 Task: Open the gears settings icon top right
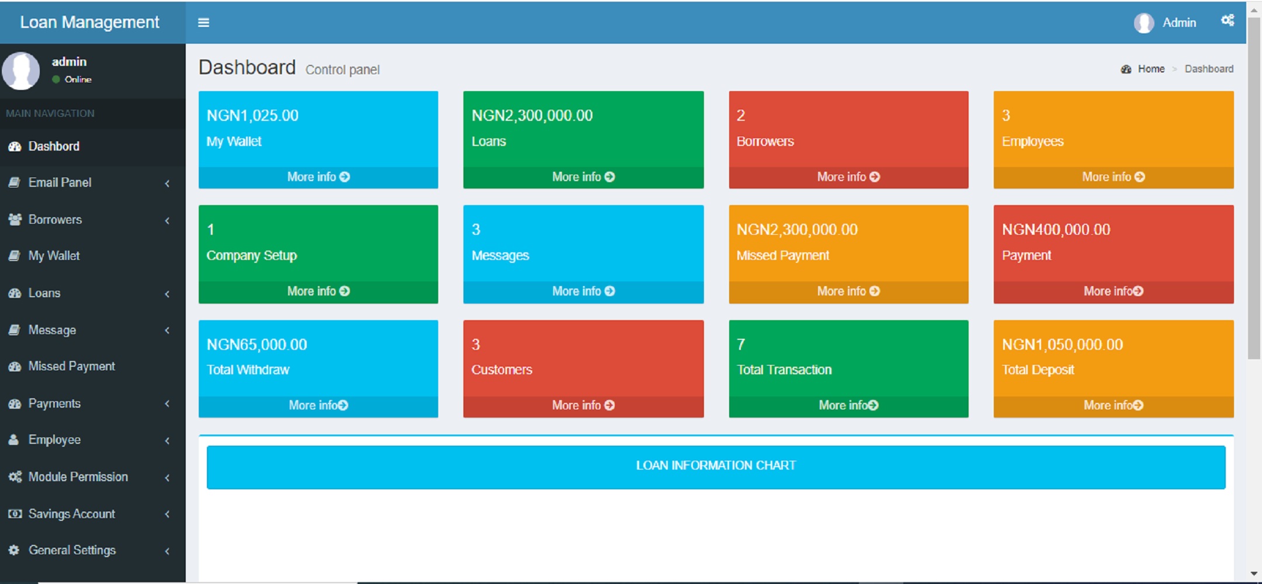pyautogui.click(x=1227, y=20)
